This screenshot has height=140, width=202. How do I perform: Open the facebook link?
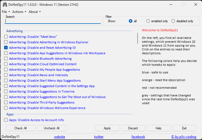click(x=138, y=137)
